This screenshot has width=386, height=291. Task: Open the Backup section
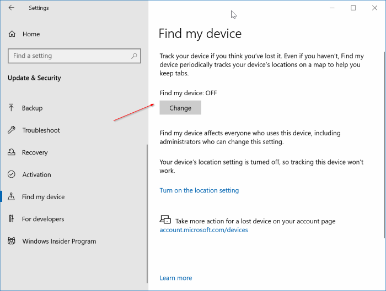pyautogui.click(x=32, y=108)
